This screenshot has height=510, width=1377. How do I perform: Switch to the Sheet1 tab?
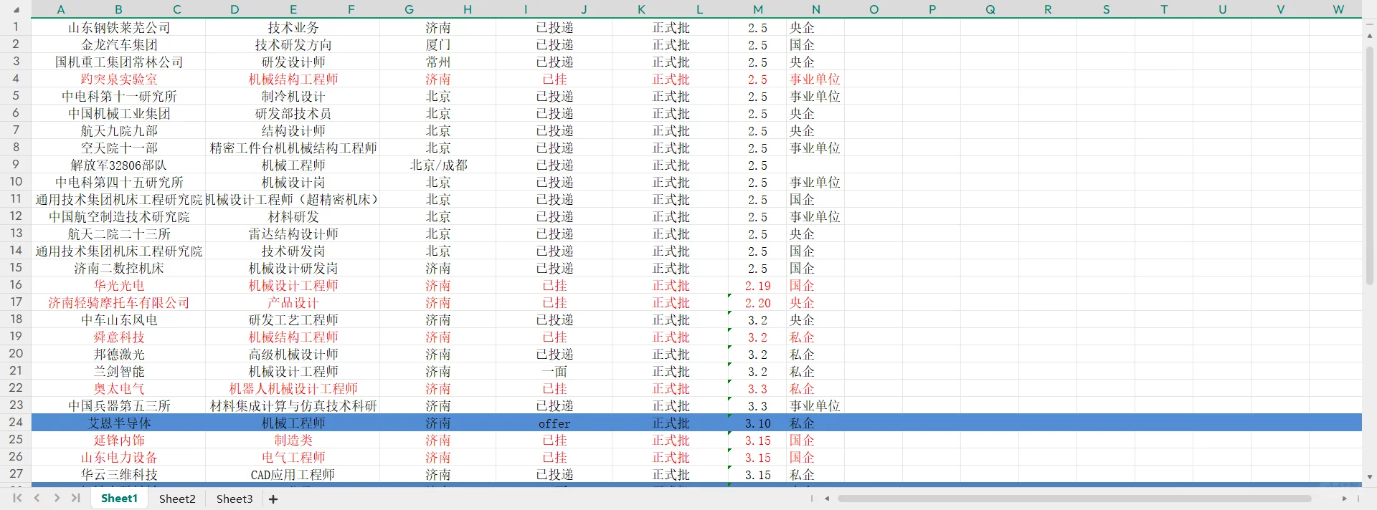click(x=119, y=499)
